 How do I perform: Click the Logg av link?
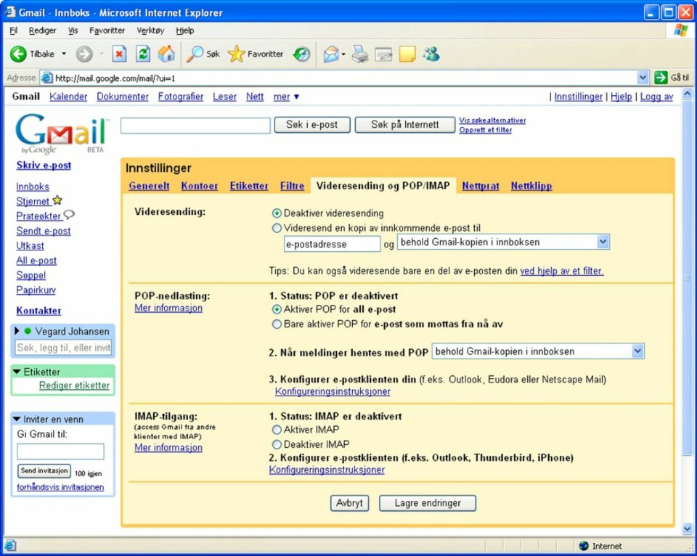(x=656, y=97)
